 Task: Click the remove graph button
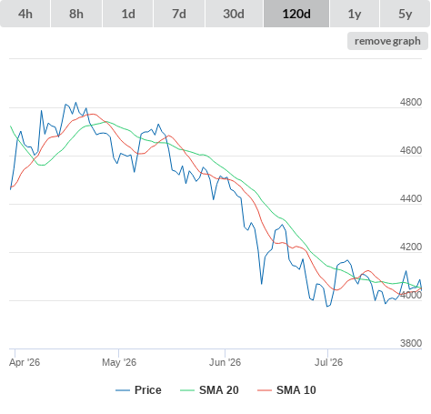coord(387,41)
